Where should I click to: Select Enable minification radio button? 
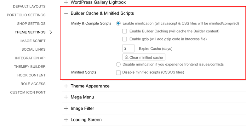coord(118,23)
